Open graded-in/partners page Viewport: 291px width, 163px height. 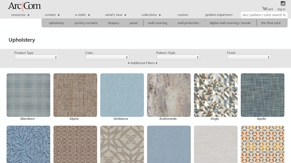(219, 15)
